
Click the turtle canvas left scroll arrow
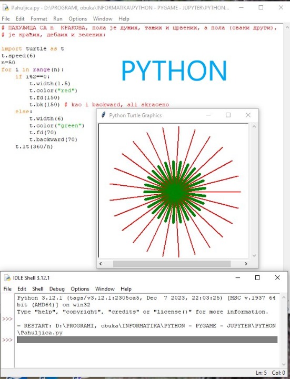point(101,264)
